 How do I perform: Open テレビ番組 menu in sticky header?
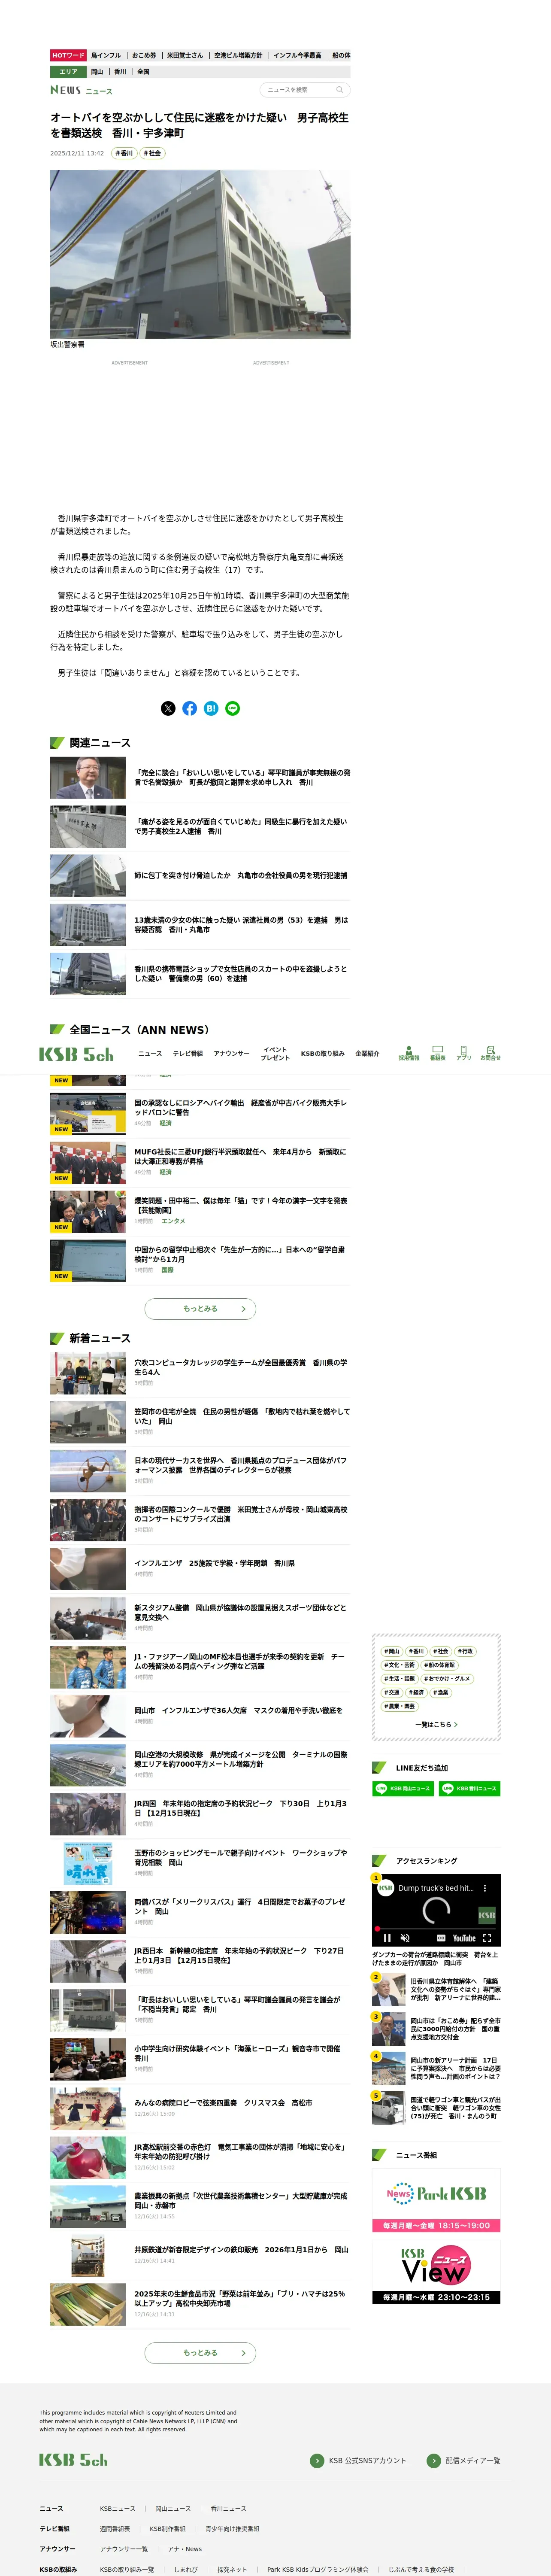pyautogui.click(x=188, y=1053)
